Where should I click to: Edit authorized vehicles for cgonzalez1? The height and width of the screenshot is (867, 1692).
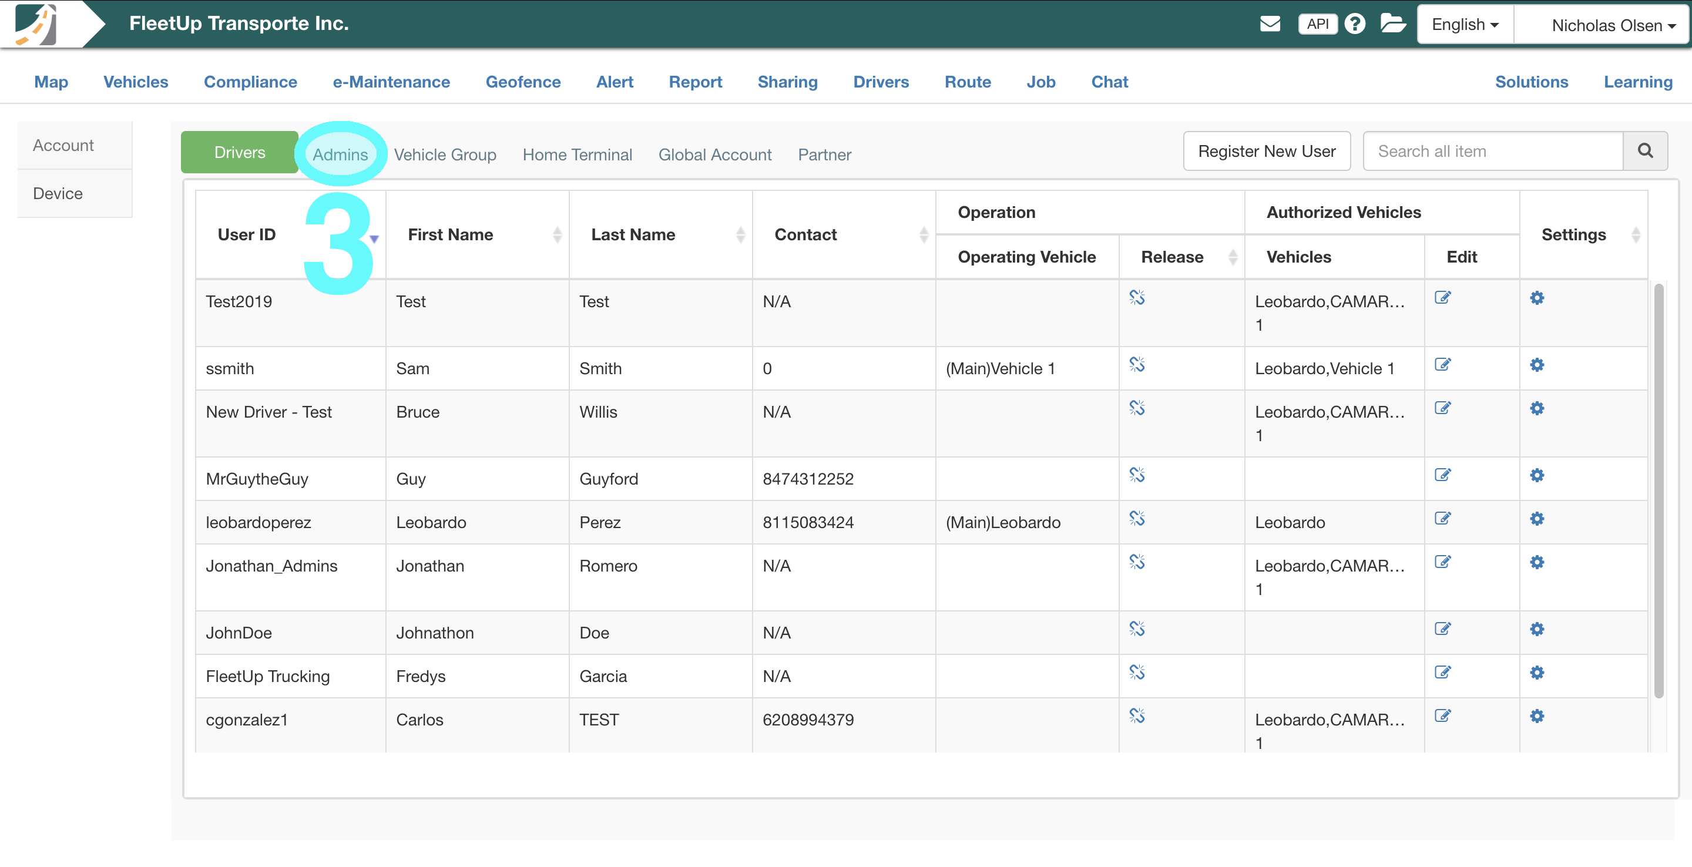click(x=1442, y=715)
